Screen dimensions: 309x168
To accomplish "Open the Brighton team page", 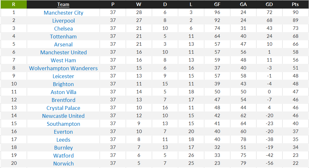I will 63,84.
